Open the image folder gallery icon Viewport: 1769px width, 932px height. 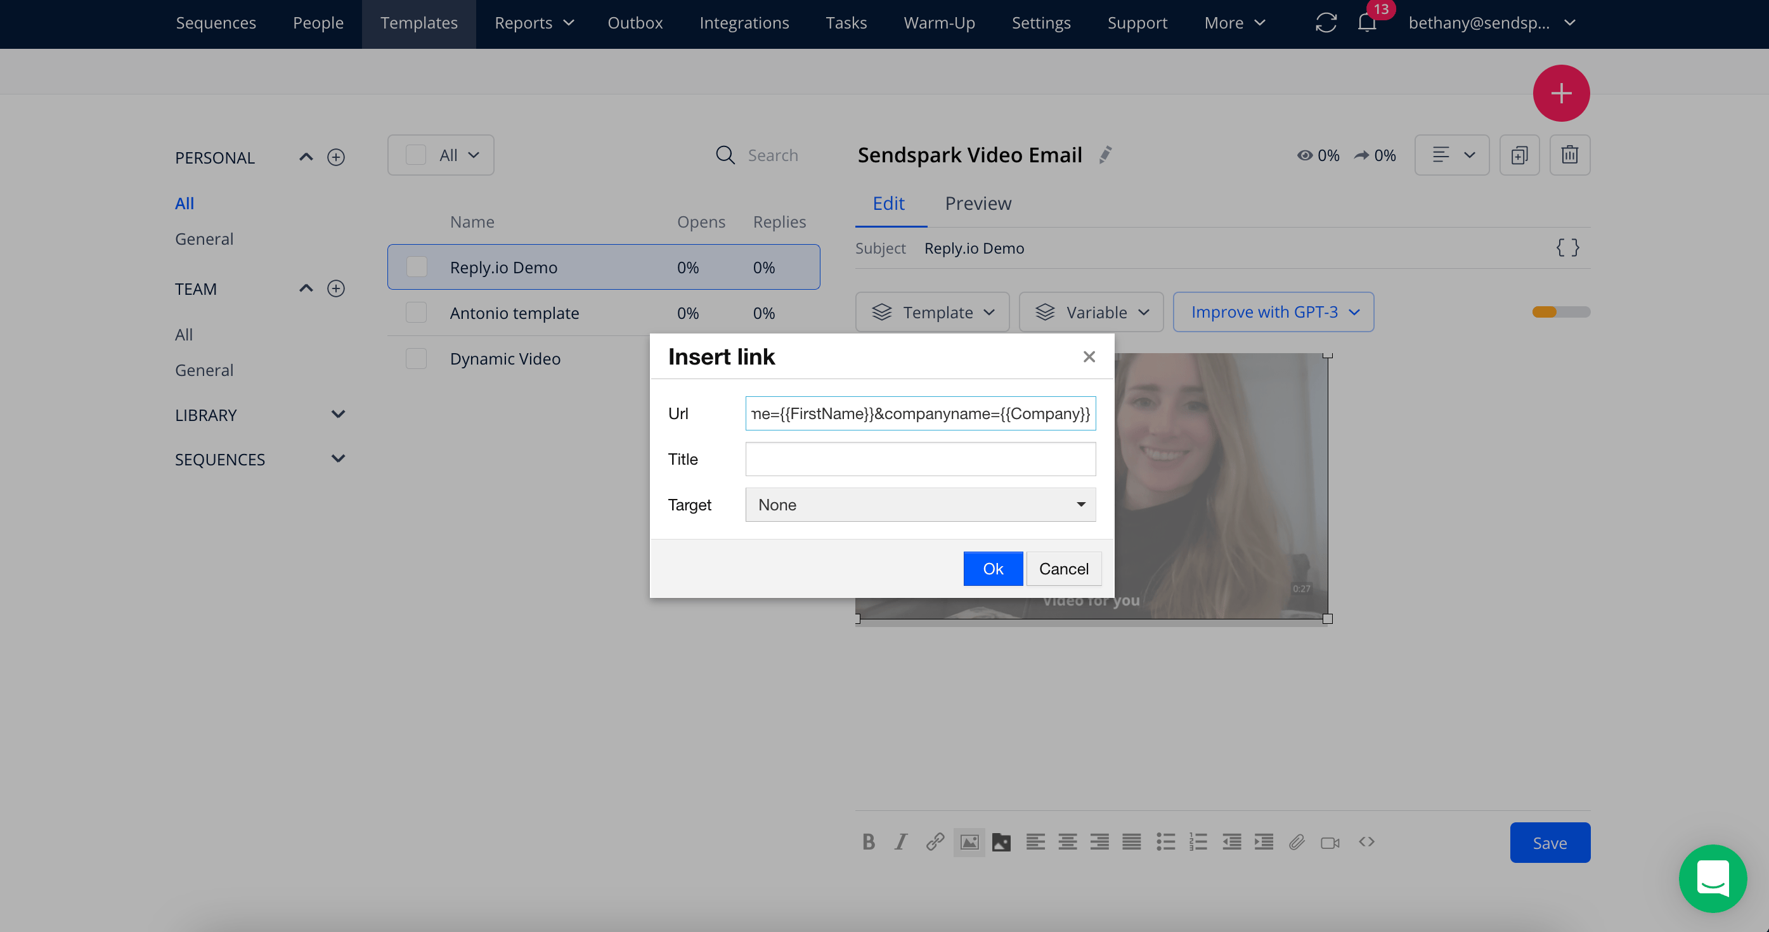pos(1001,842)
